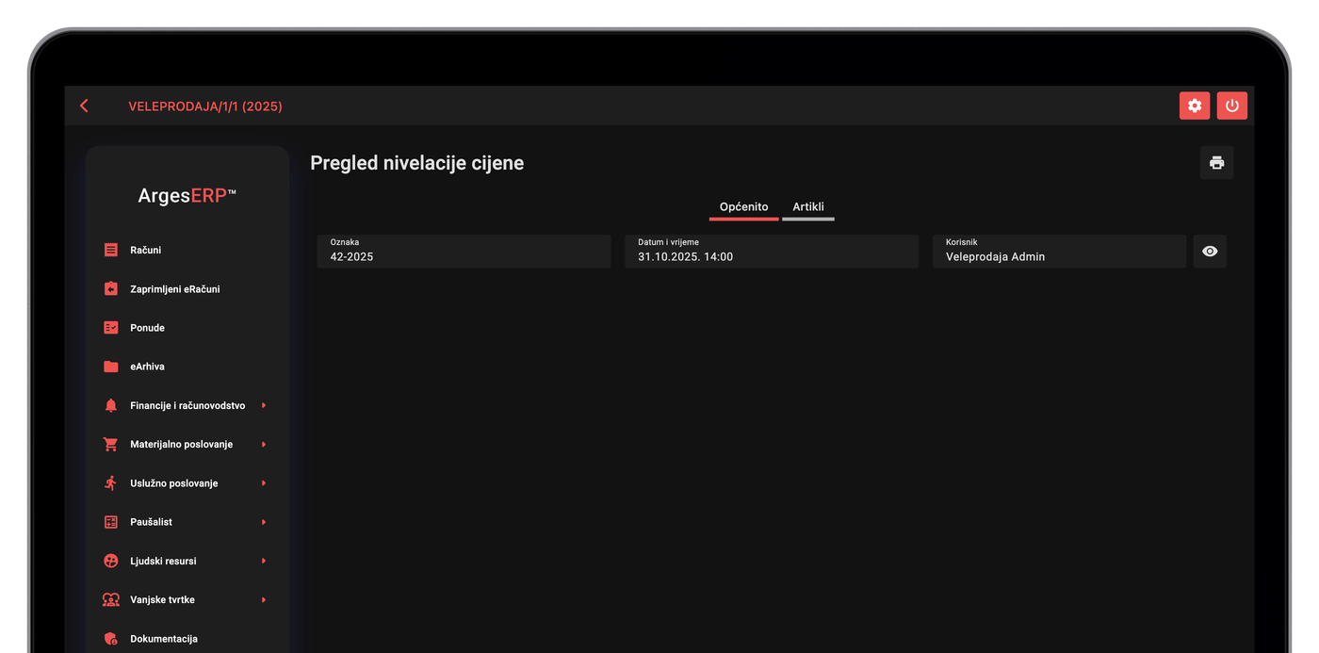
Task: Expand Ljudski resursi submenu
Action: pyautogui.click(x=264, y=561)
